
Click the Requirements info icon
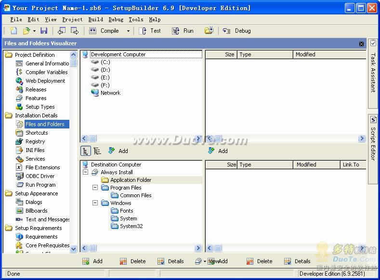tap(19, 237)
